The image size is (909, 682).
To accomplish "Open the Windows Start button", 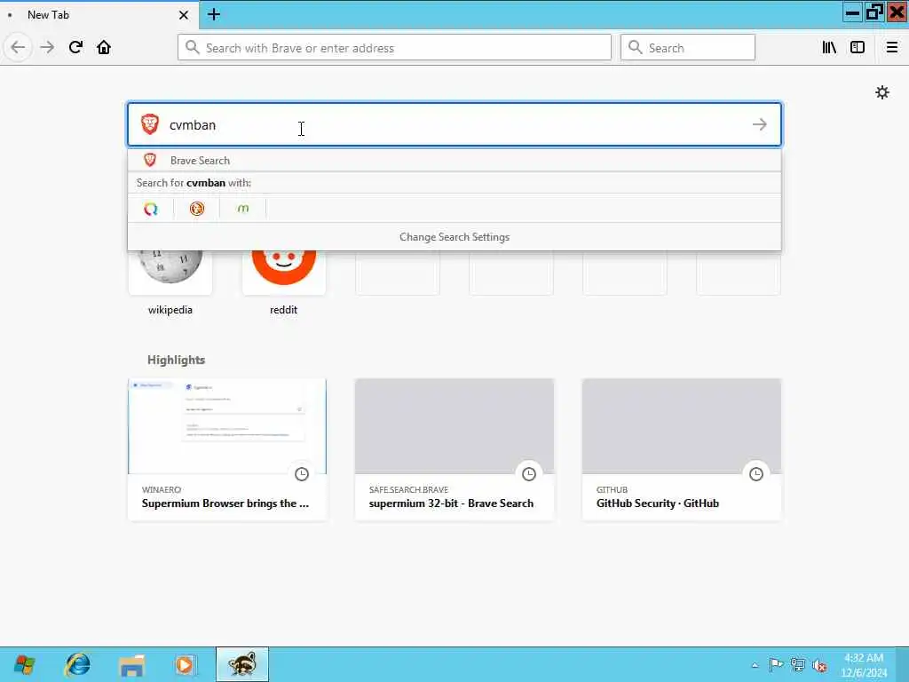I will click(24, 664).
